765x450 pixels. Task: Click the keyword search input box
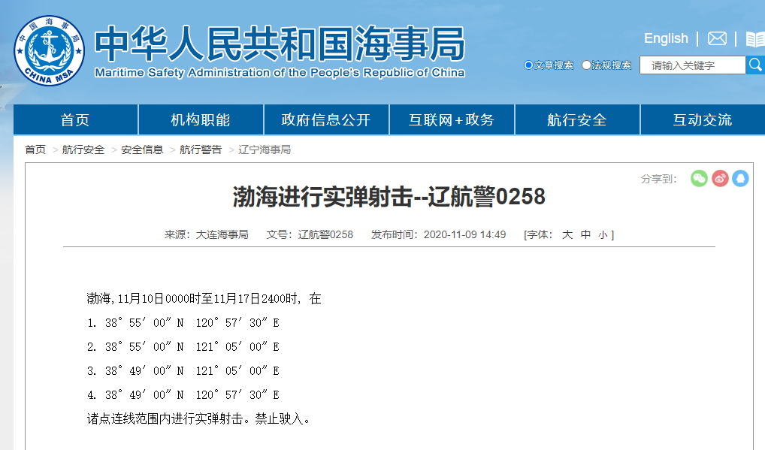pyautogui.click(x=691, y=65)
